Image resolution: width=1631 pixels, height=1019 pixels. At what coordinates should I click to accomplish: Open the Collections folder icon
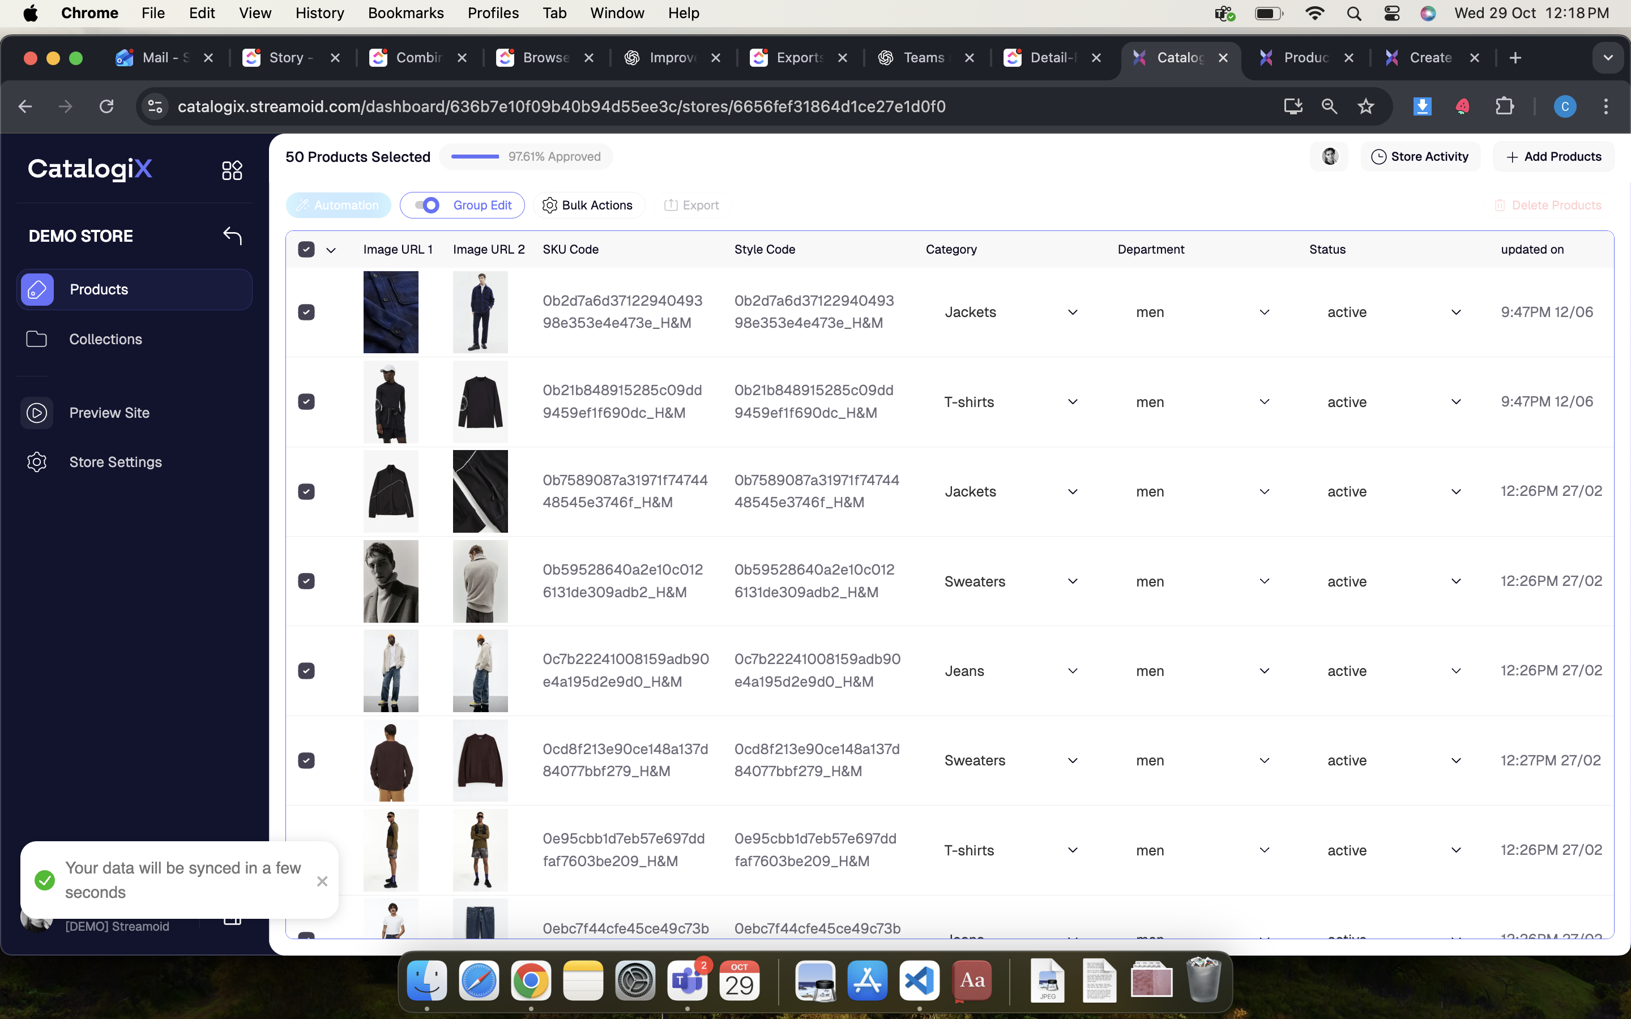point(36,339)
